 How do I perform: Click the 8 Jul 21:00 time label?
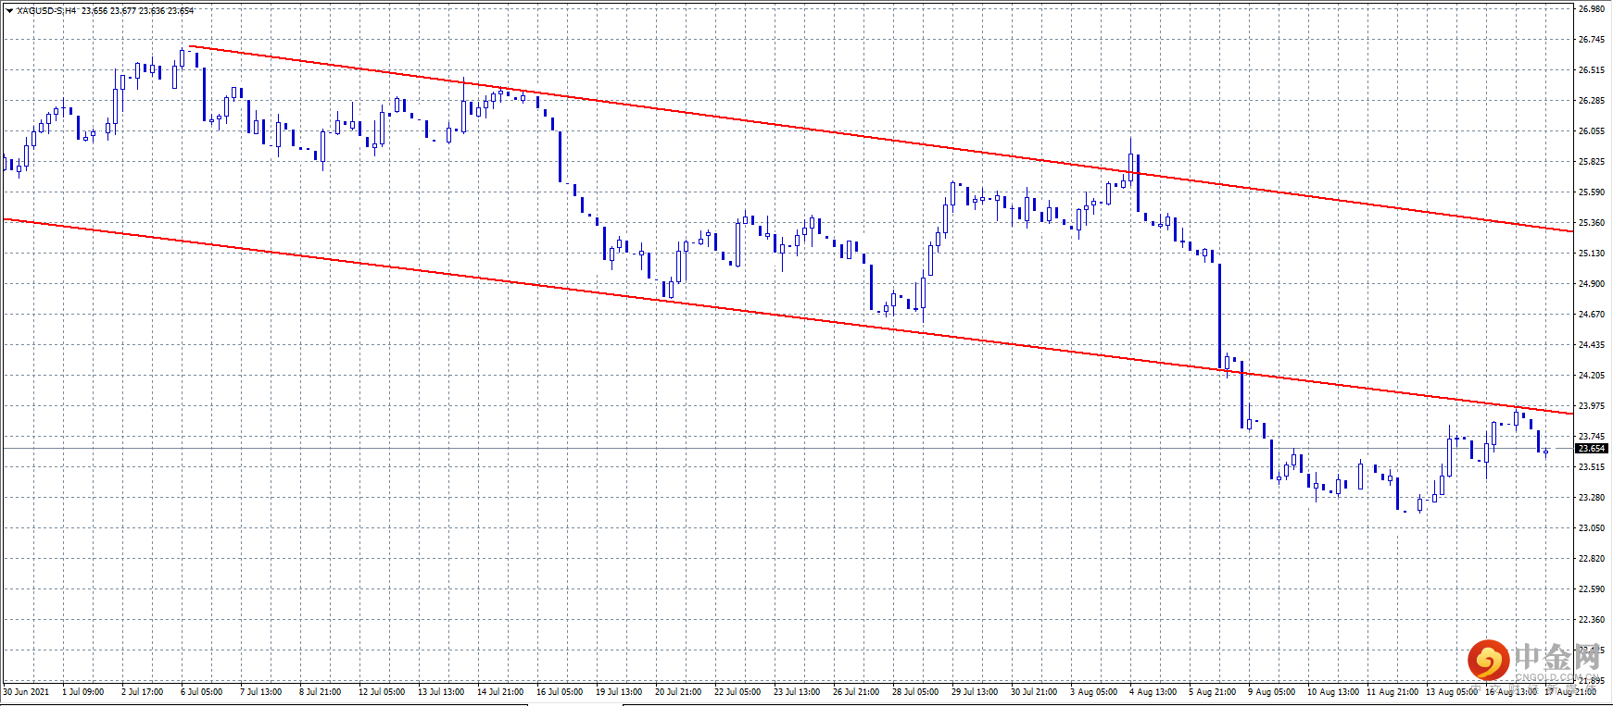tap(321, 692)
